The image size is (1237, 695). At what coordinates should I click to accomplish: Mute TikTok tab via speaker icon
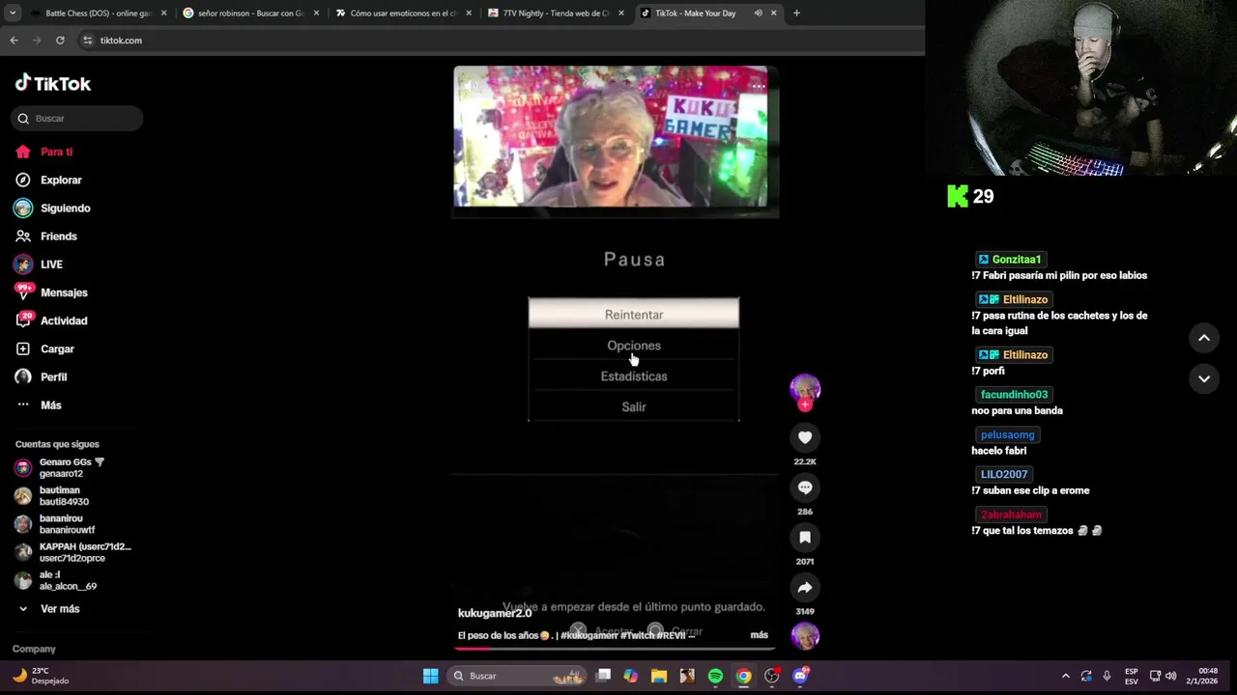[x=758, y=14]
